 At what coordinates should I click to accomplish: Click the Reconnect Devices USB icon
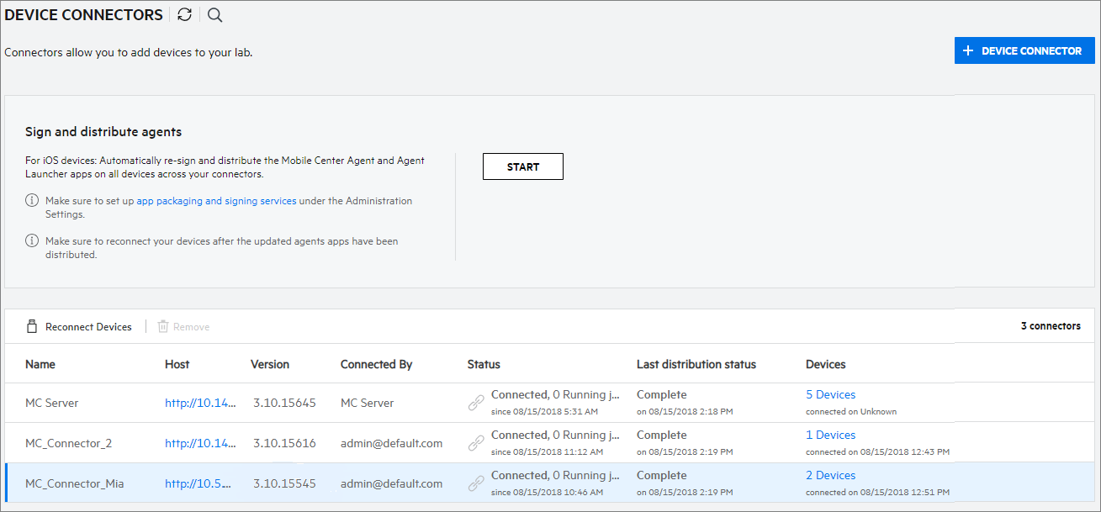pyautogui.click(x=32, y=326)
